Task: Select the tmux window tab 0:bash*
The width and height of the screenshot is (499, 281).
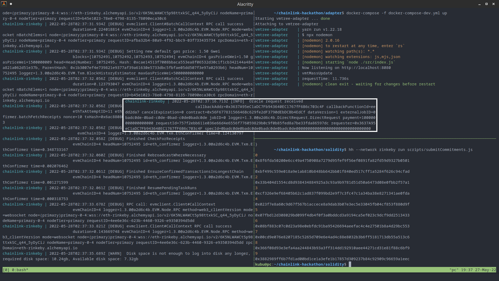Action: (20, 270)
